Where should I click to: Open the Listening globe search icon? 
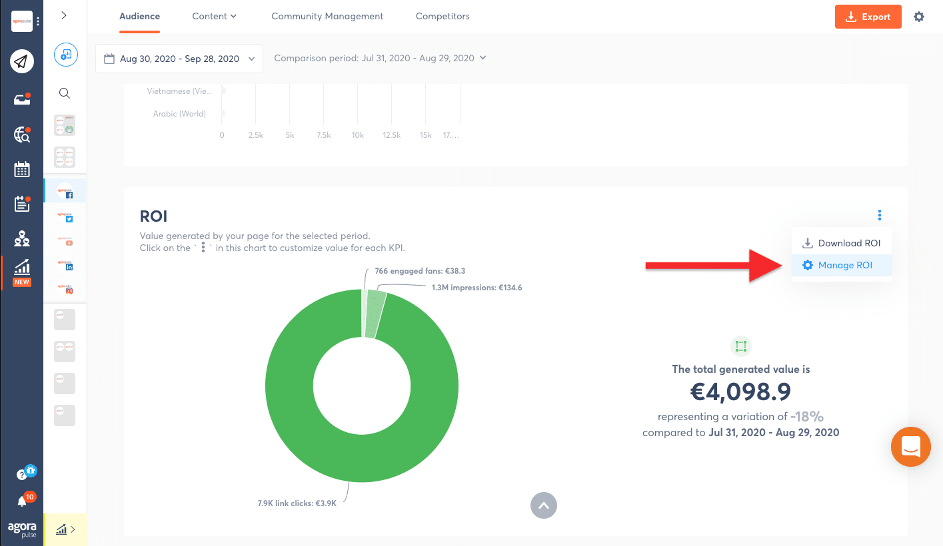[21, 135]
